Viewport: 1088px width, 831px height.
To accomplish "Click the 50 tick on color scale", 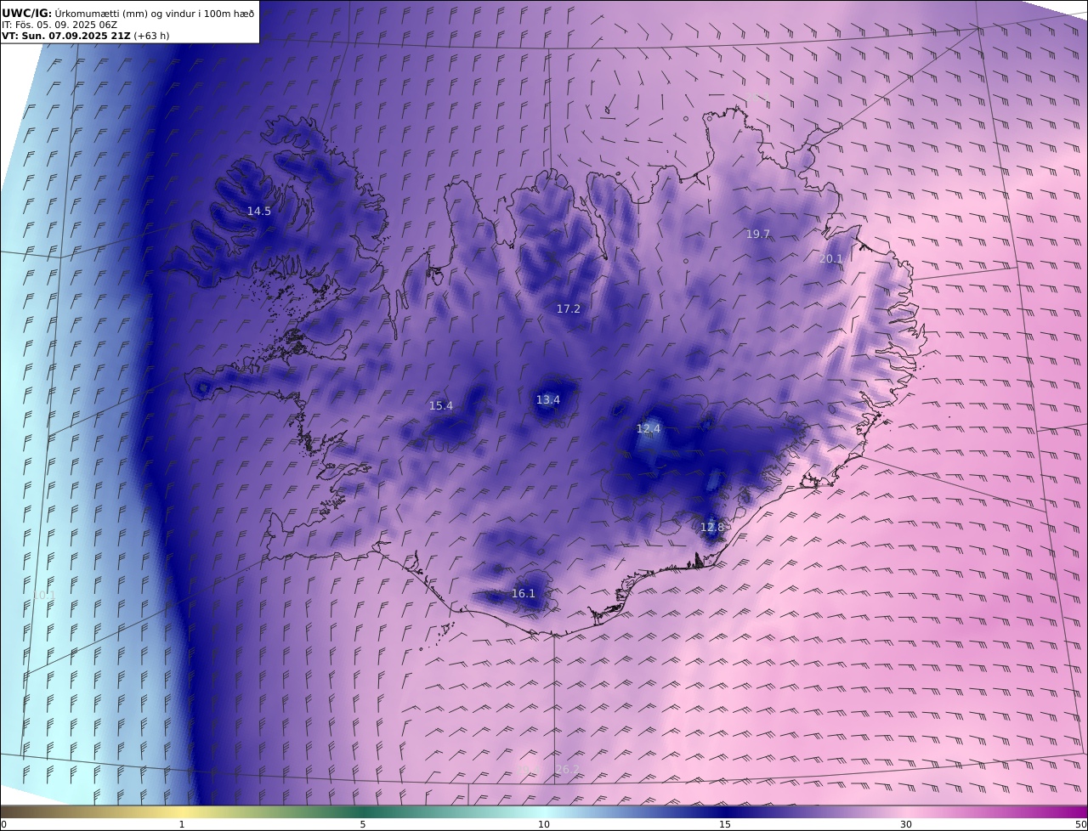I will 1081,824.
